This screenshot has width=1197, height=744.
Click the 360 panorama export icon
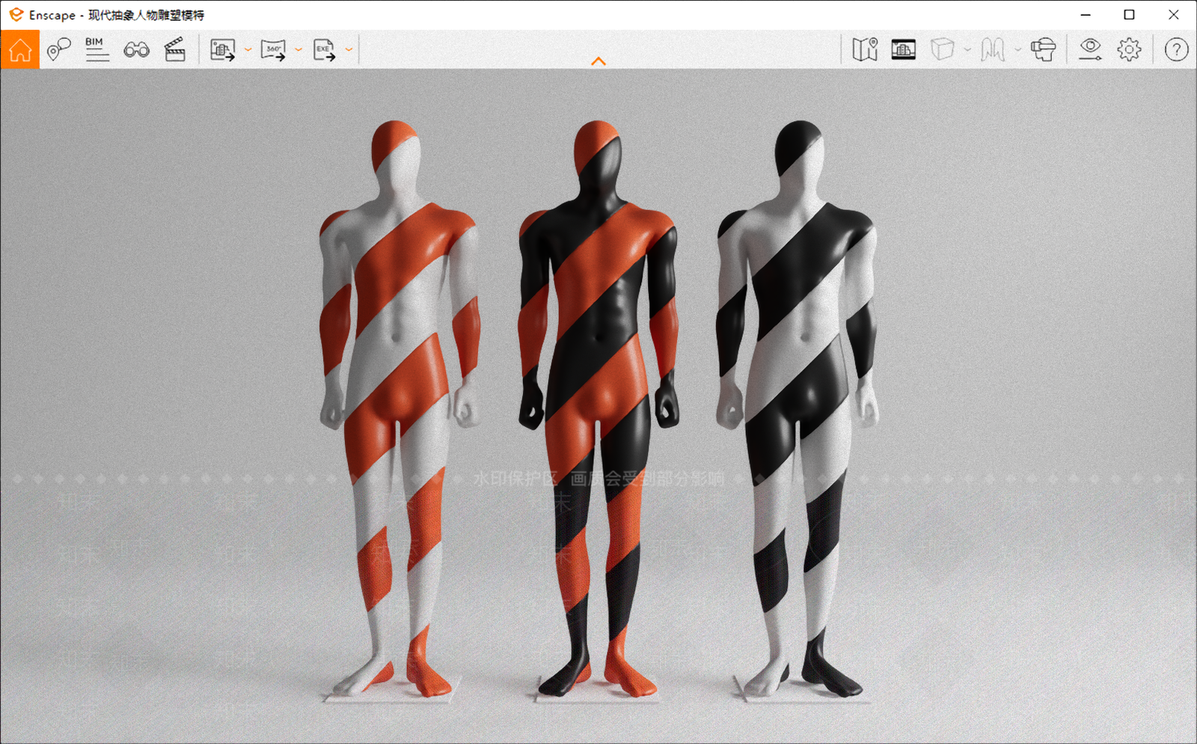273,50
